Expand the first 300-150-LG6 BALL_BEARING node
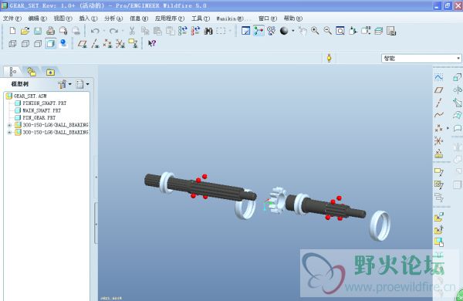This screenshot has height=301, width=463. tap(9, 125)
